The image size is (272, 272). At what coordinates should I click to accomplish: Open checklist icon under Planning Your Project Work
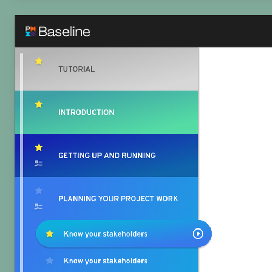pyautogui.click(x=39, y=207)
